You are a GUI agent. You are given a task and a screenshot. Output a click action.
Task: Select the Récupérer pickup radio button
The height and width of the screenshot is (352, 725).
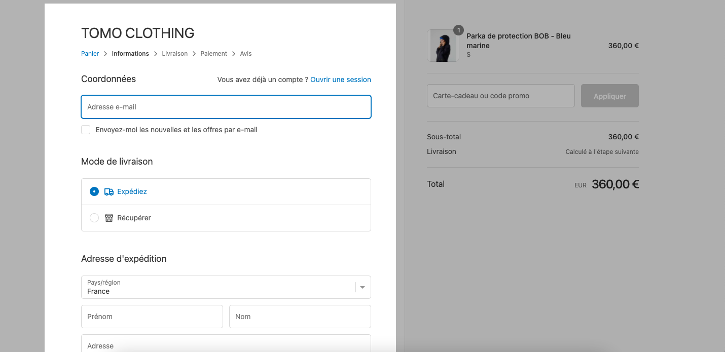click(94, 218)
